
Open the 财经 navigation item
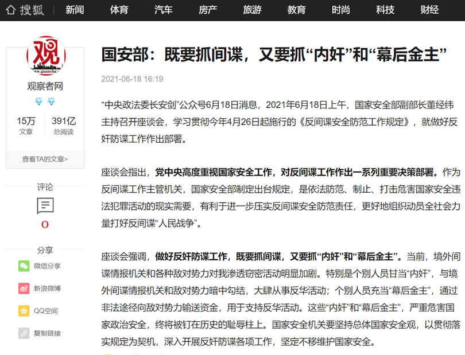point(429,10)
